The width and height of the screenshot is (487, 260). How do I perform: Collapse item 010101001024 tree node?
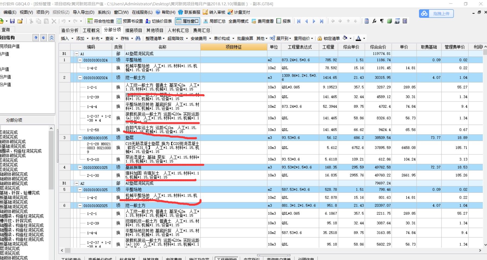pos(80,60)
